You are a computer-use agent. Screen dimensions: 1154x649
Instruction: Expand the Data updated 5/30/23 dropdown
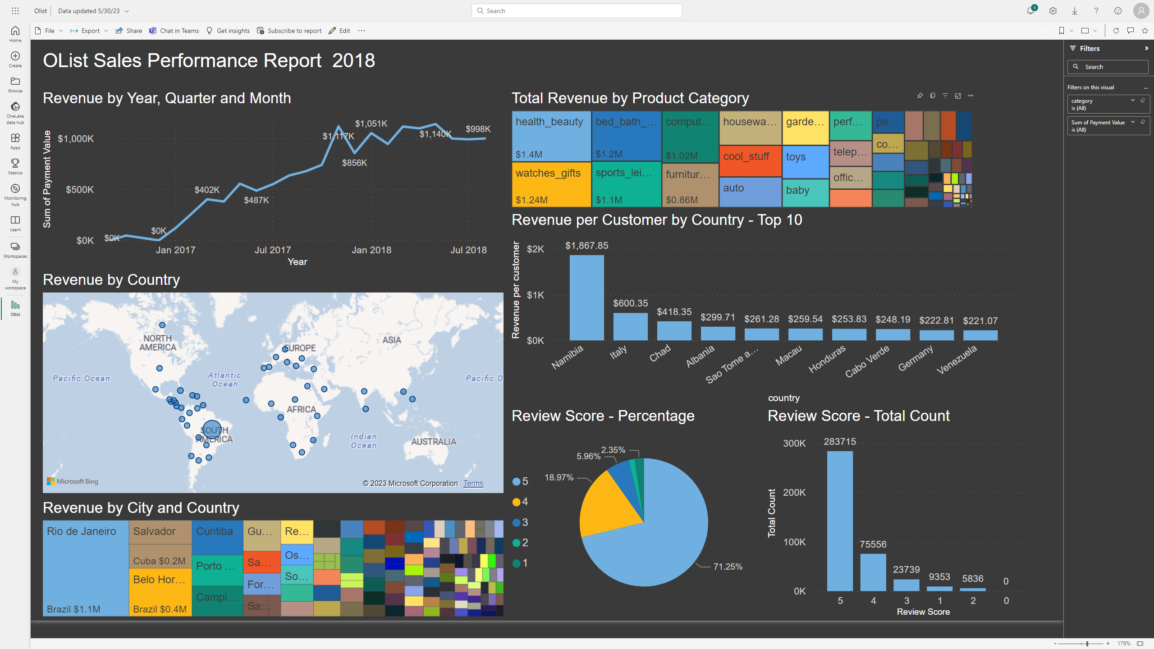[x=127, y=11]
